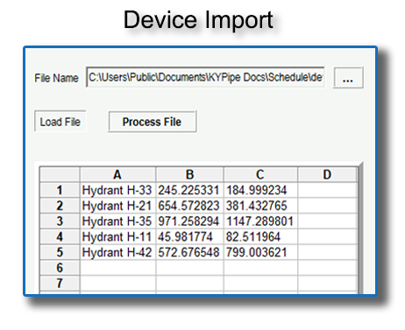The width and height of the screenshot is (405, 330).
Task: Click cell Hydrant H-33
Action: (117, 190)
